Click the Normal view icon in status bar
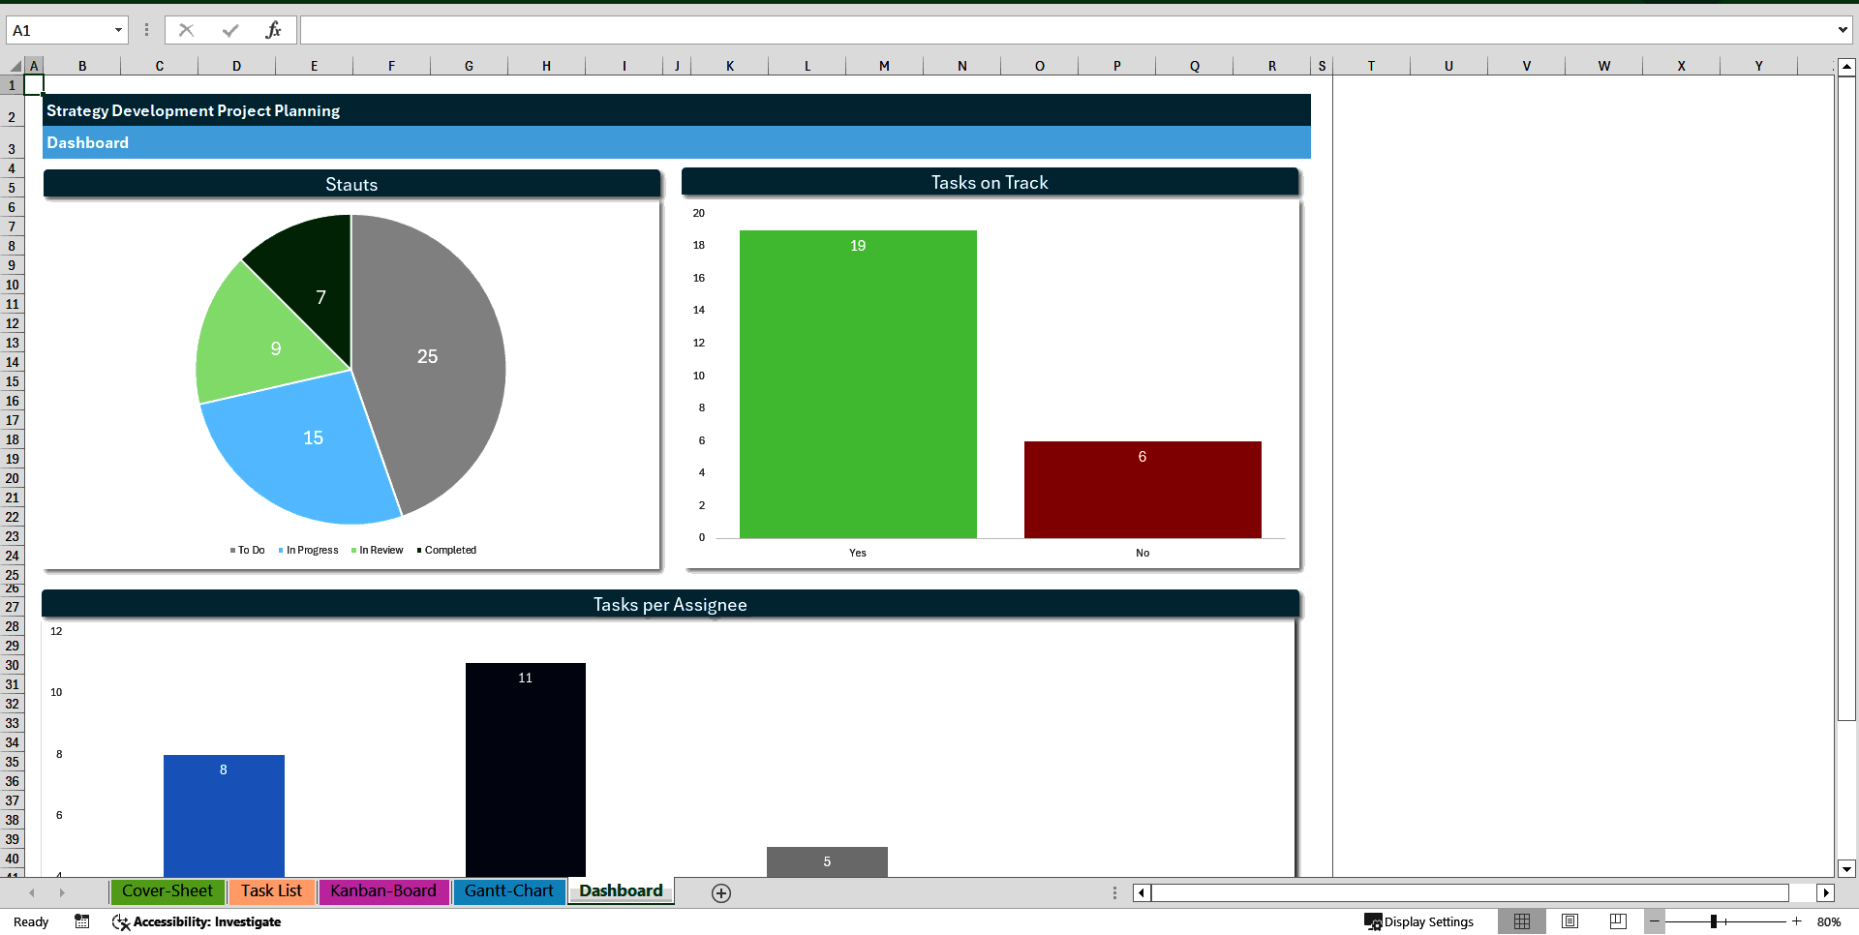 (x=1522, y=921)
